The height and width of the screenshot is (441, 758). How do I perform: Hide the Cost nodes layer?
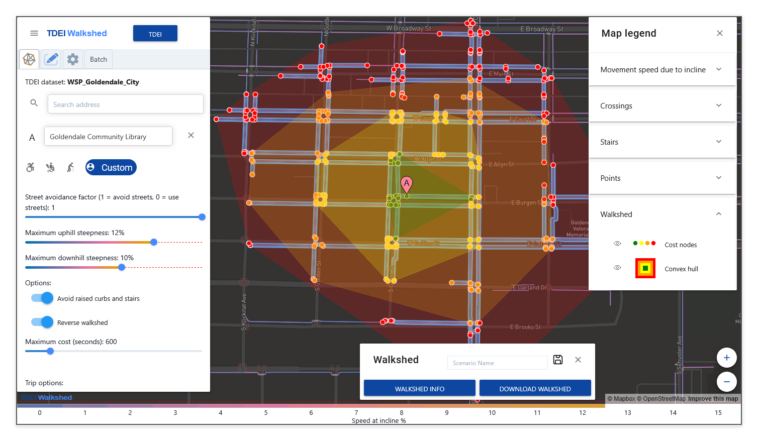pyautogui.click(x=617, y=243)
